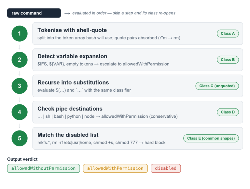
Task: Select the Class A badge
Action: [x=228, y=34]
